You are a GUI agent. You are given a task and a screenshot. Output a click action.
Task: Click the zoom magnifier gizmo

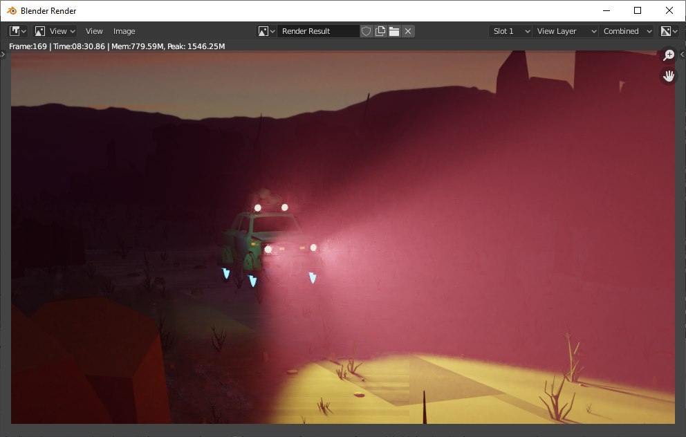(x=669, y=55)
